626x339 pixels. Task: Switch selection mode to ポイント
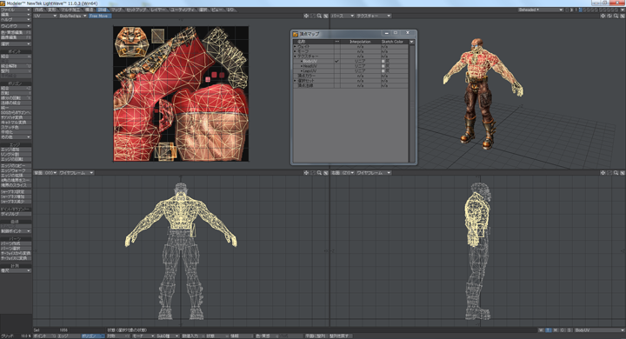coord(44,336)
